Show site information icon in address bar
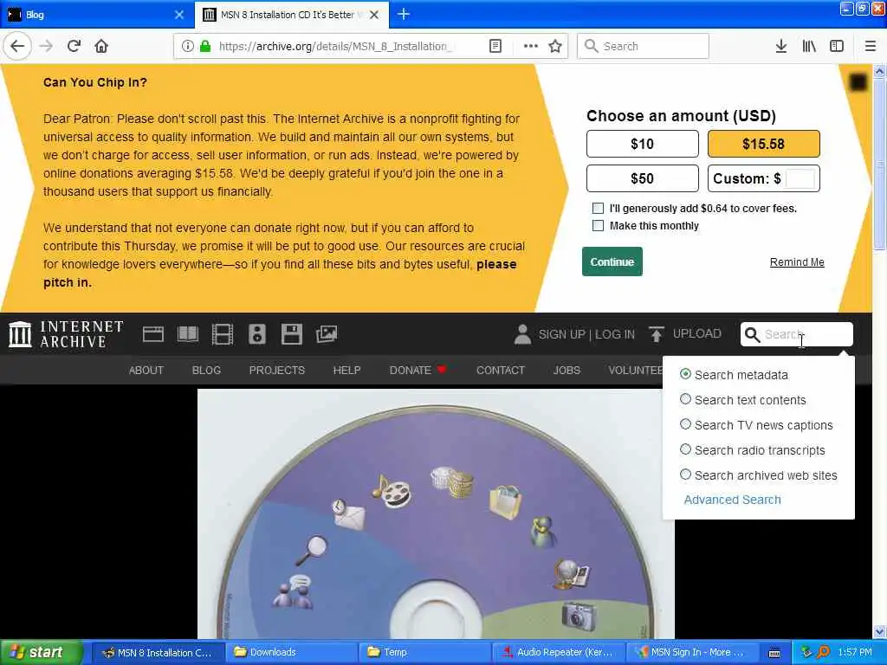The height and width of the screenshot is (665, 887). click(x=188, y=47)
